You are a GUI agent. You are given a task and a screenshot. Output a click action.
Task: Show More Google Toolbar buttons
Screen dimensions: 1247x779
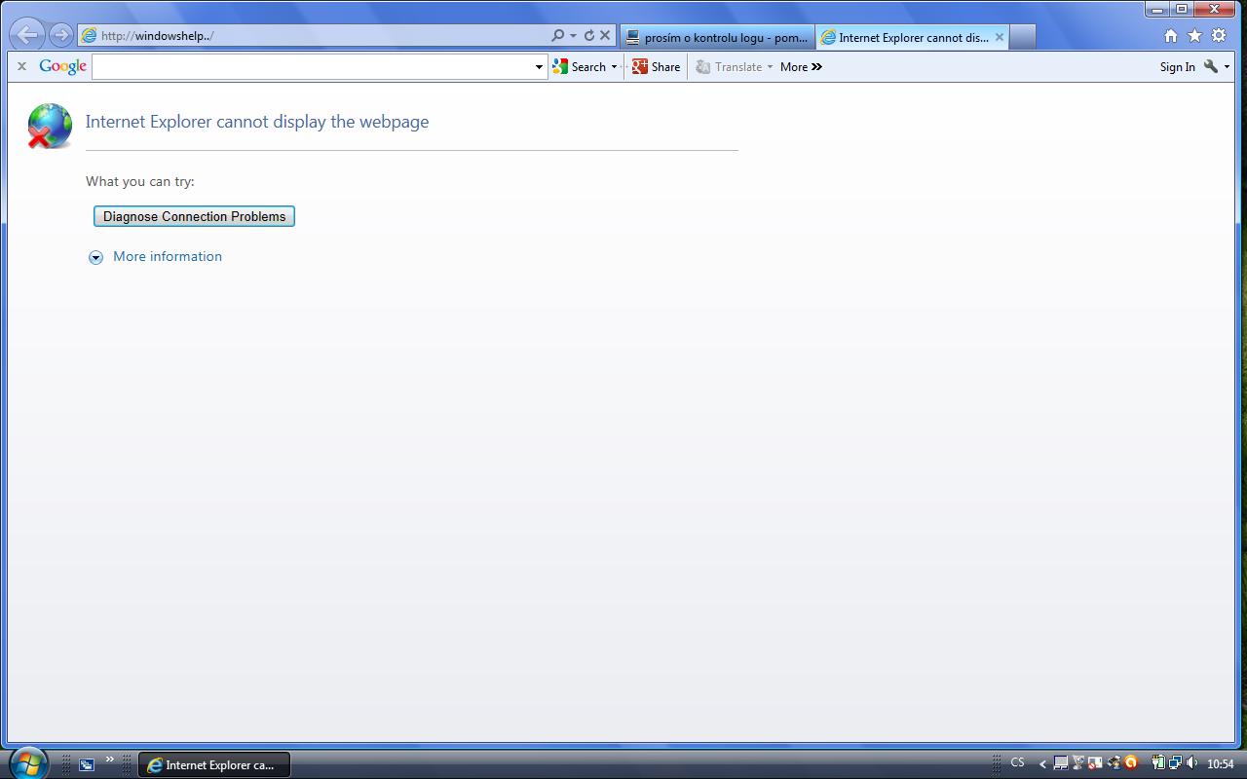pos(801,66)
